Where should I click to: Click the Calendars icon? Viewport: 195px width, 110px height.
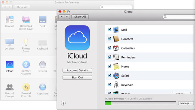tap(116, 48)
